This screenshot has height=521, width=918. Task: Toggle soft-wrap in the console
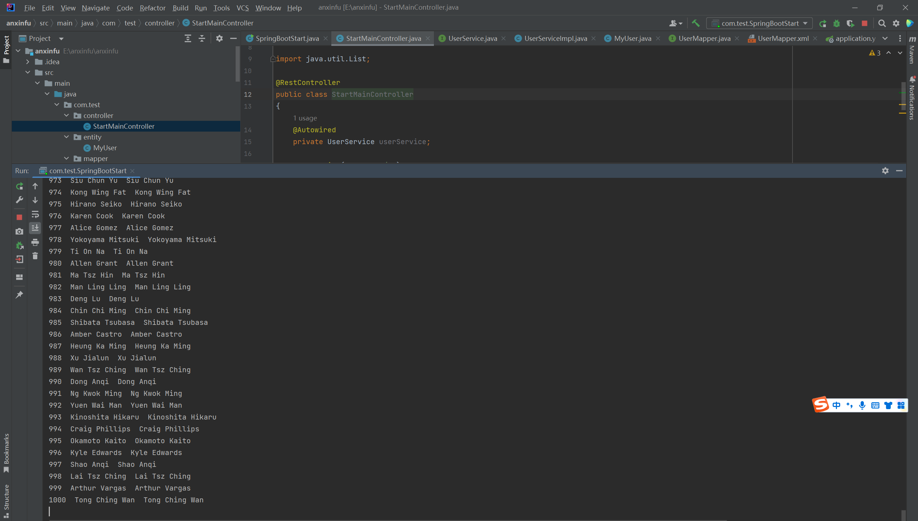[x=35, y=214]
